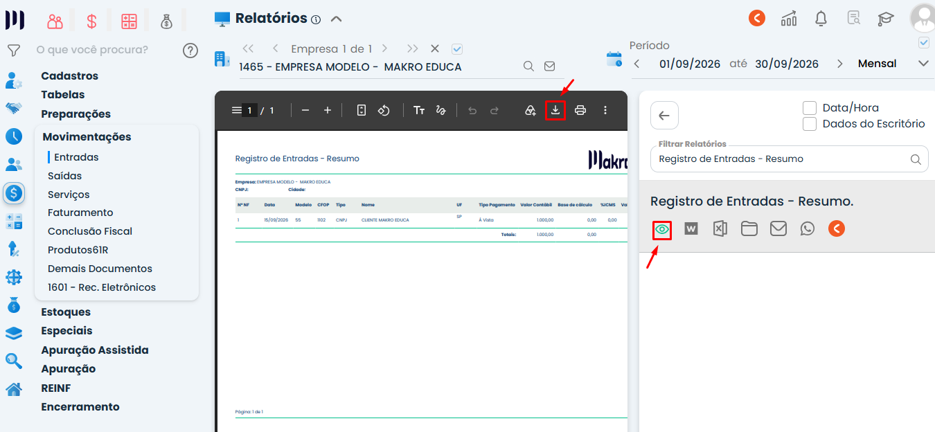Open PDF sidebar hamburger menu
This screenshot has width=935, height=432.
[236, 110]
